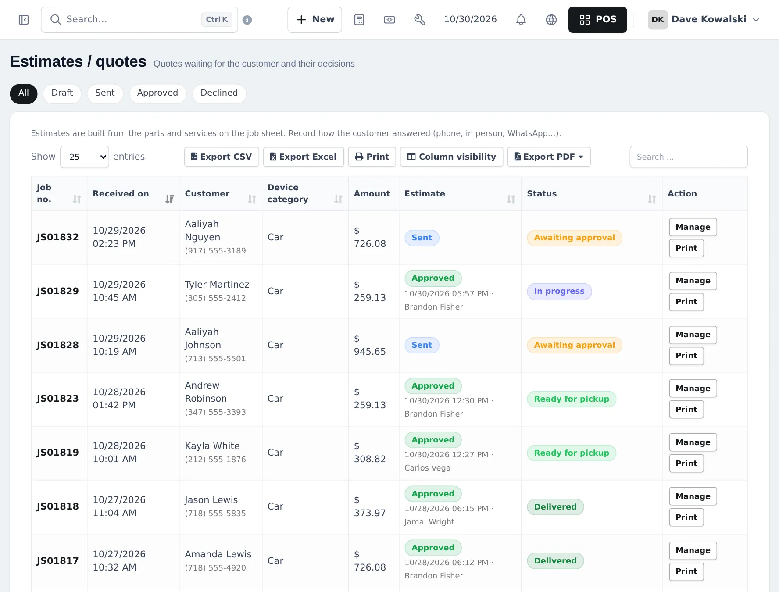Open the POS screen
779x592 pixels.
[597, 20]
